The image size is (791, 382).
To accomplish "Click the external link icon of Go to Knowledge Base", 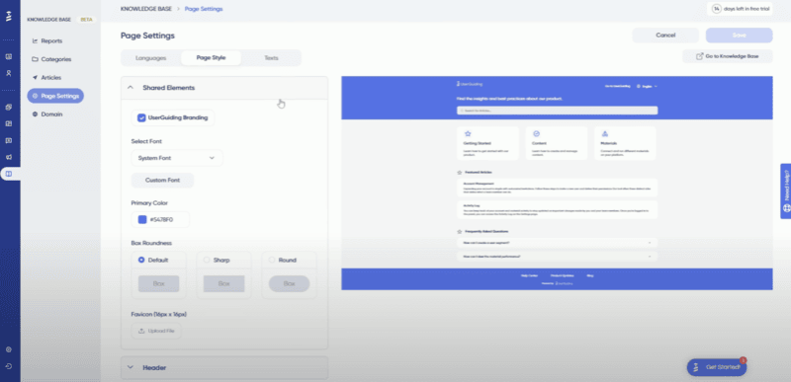I will click(700, 56).
